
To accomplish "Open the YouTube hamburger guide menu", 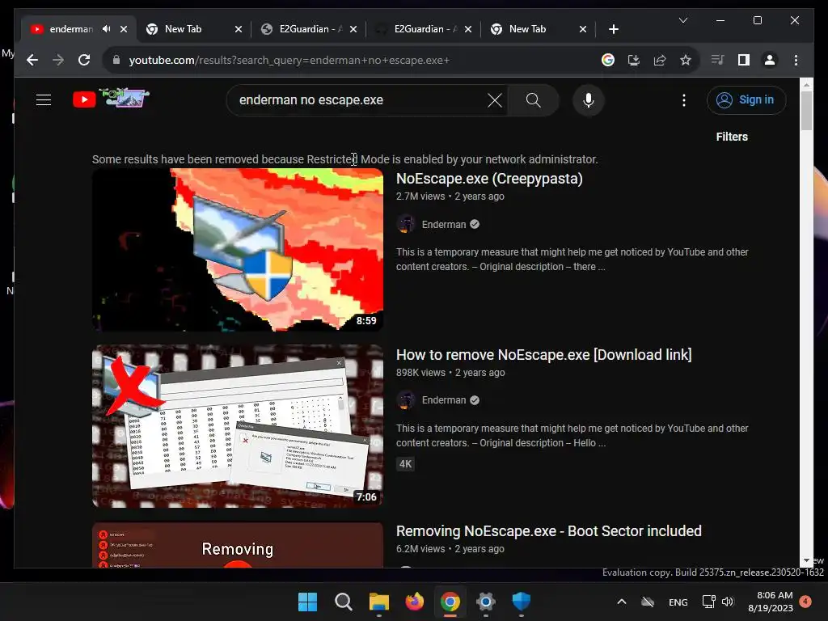I will pyautogui.click(x=44, y=99).
